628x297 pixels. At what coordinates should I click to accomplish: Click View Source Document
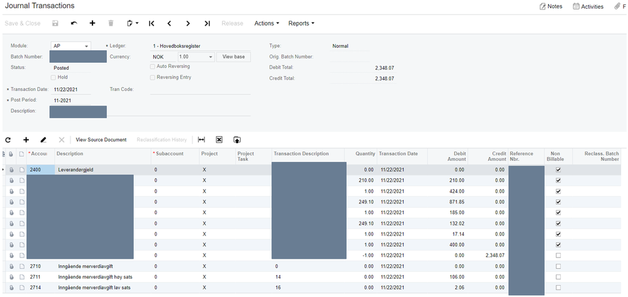click(x=101, y=139)
